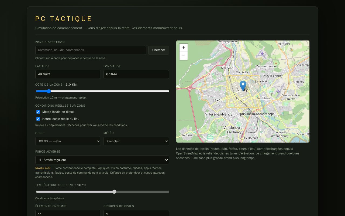Zoom out on the map
This screenshot has width=345, height=216.
pyautogui.click(x=184, y=56)
